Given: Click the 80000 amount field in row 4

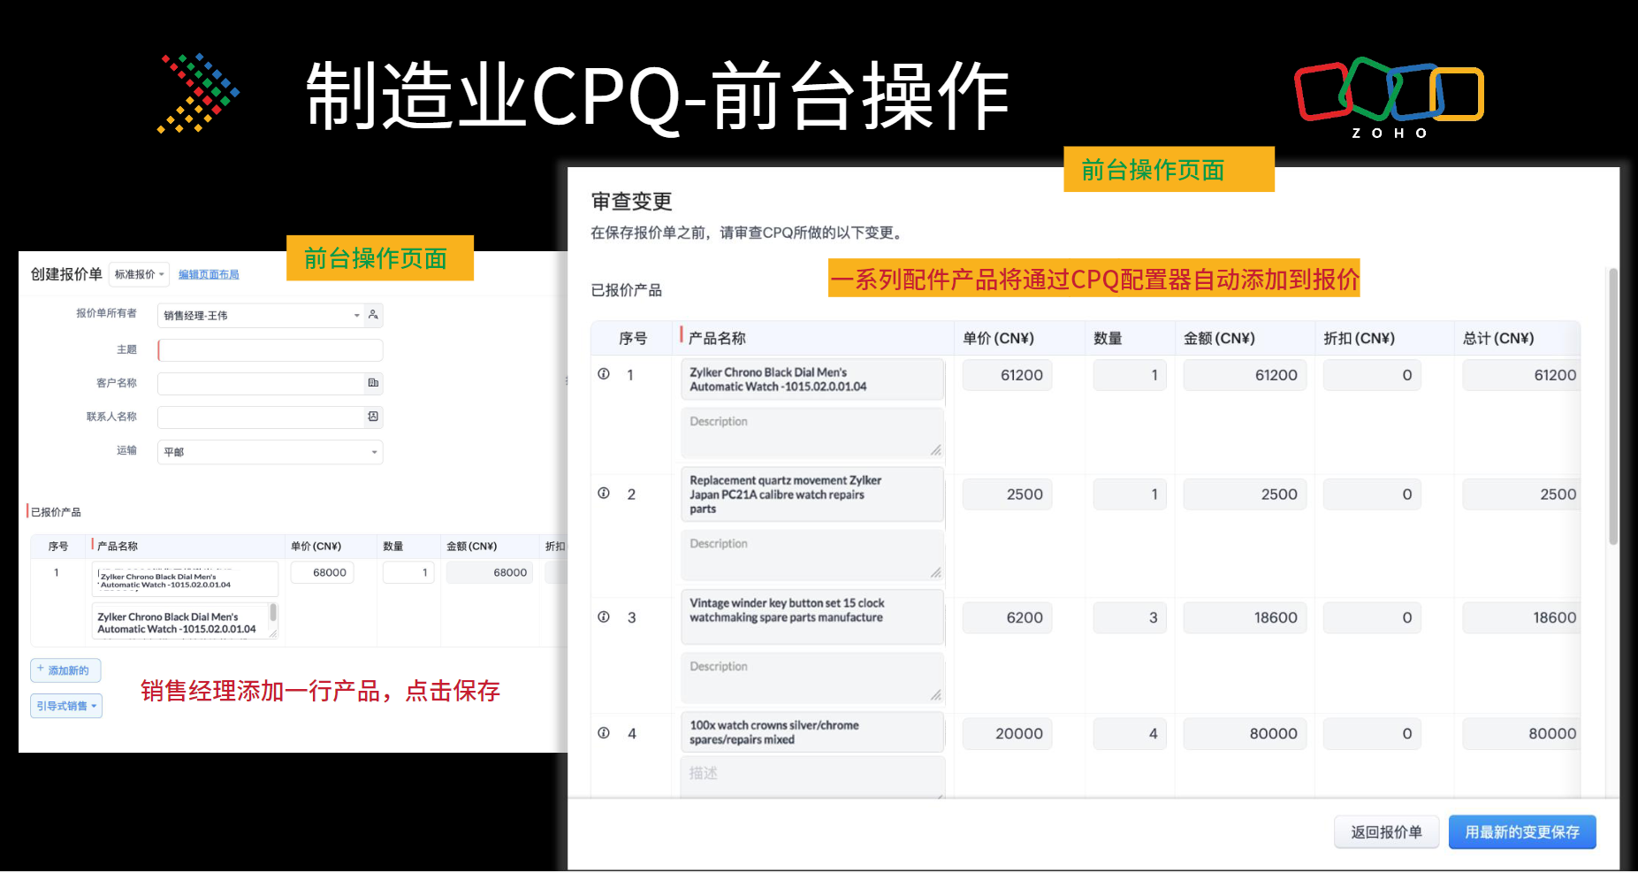Looking at the screenshot, I should pos(1245,733).
